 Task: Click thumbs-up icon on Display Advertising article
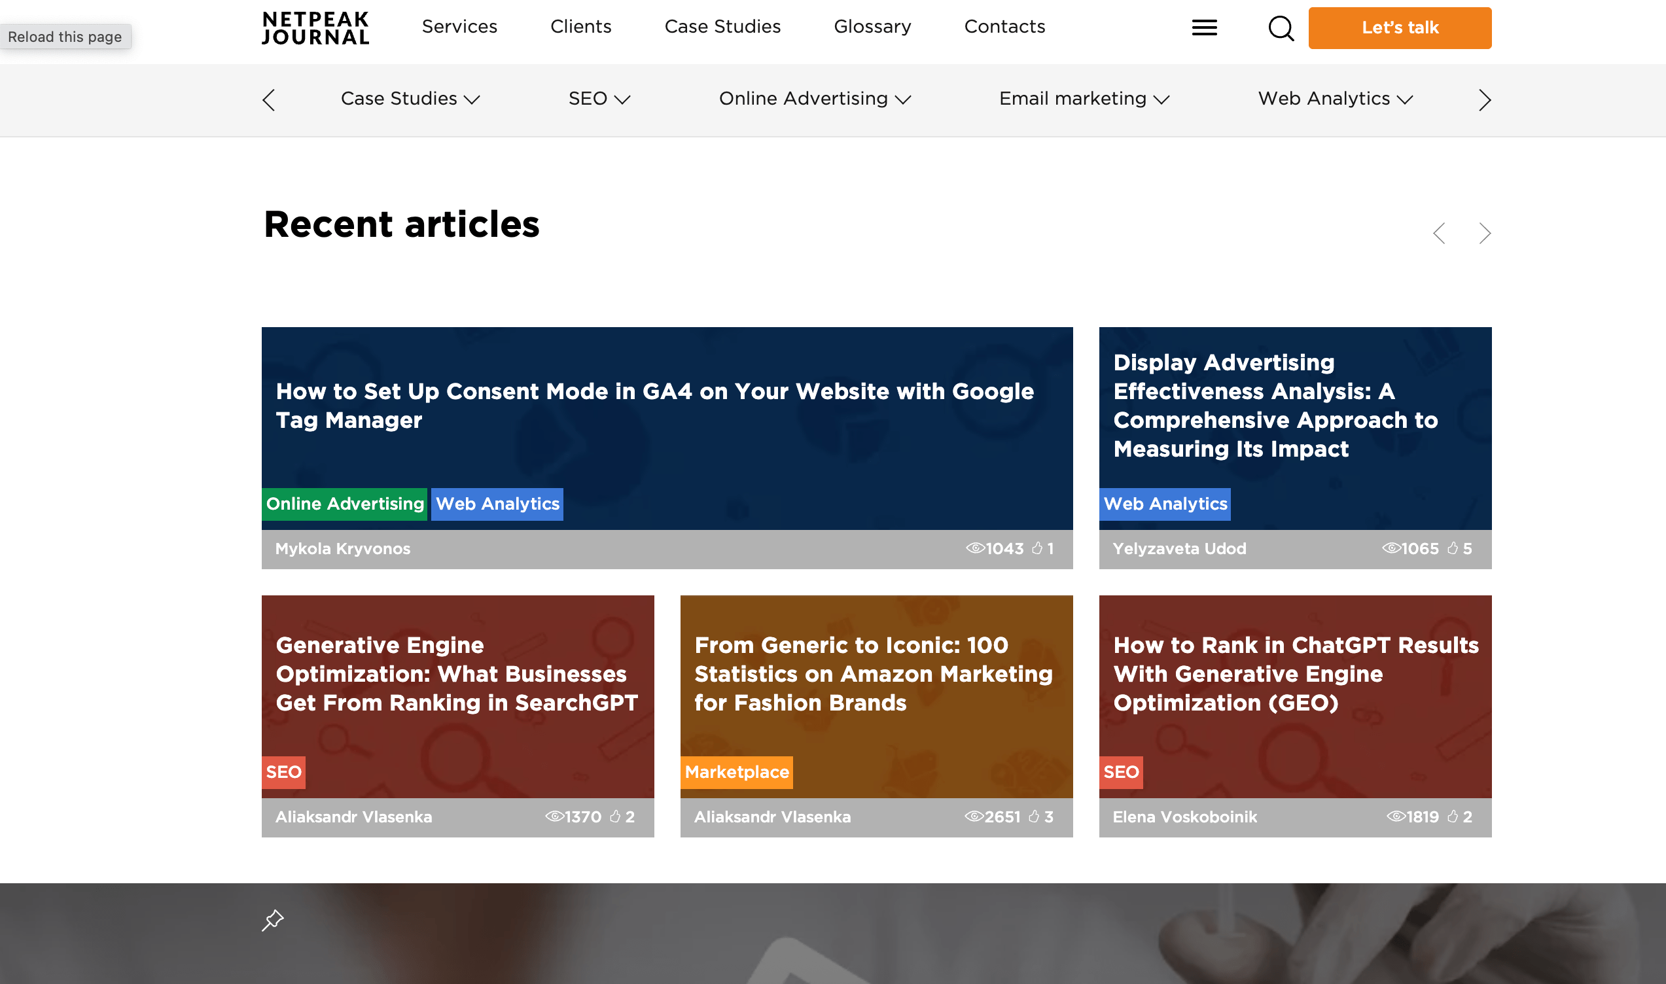click(x=1453, y=548)
